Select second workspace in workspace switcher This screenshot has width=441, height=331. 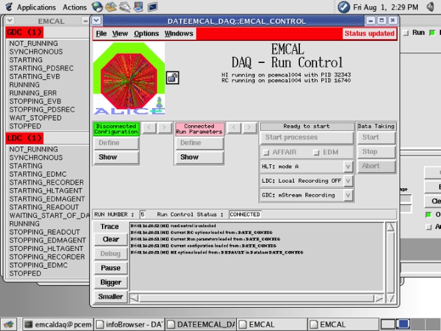[403, 324]
